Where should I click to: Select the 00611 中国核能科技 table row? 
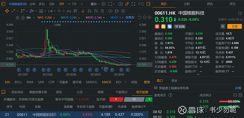pyautogui.click(x=74, y=115)
